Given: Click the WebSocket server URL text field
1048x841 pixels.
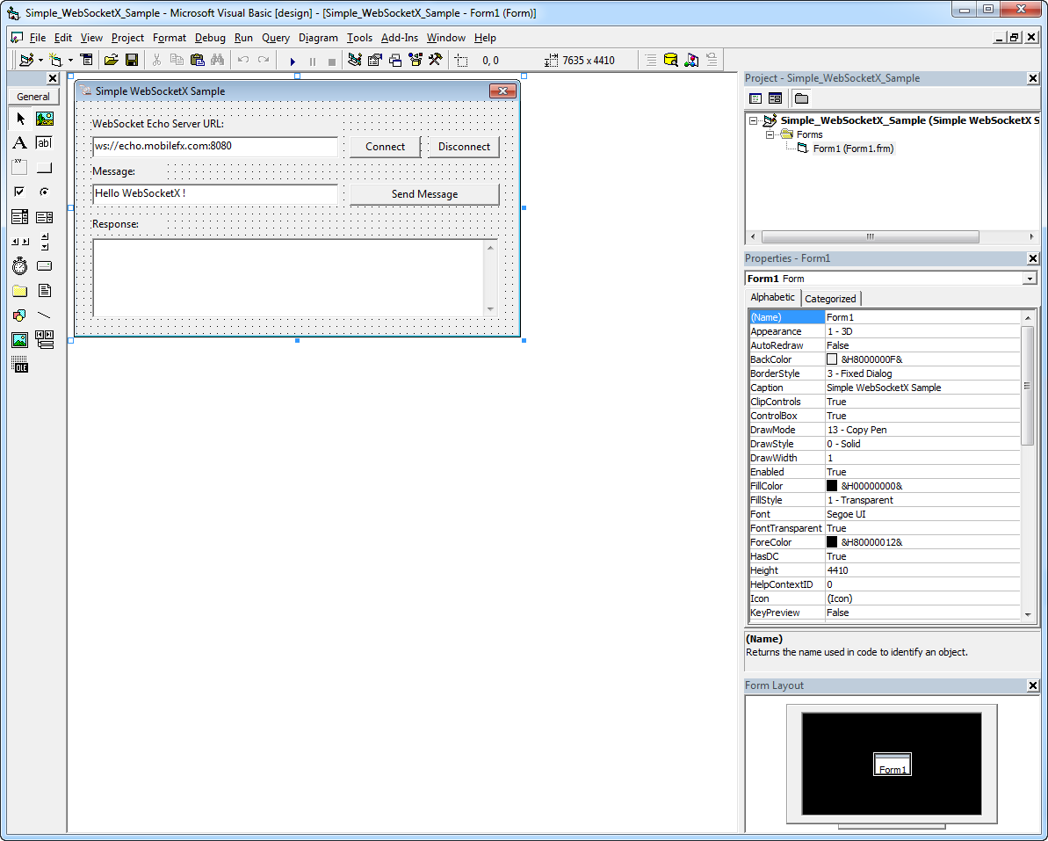Looking at the screenshot, I should click(x=215, y=147).
